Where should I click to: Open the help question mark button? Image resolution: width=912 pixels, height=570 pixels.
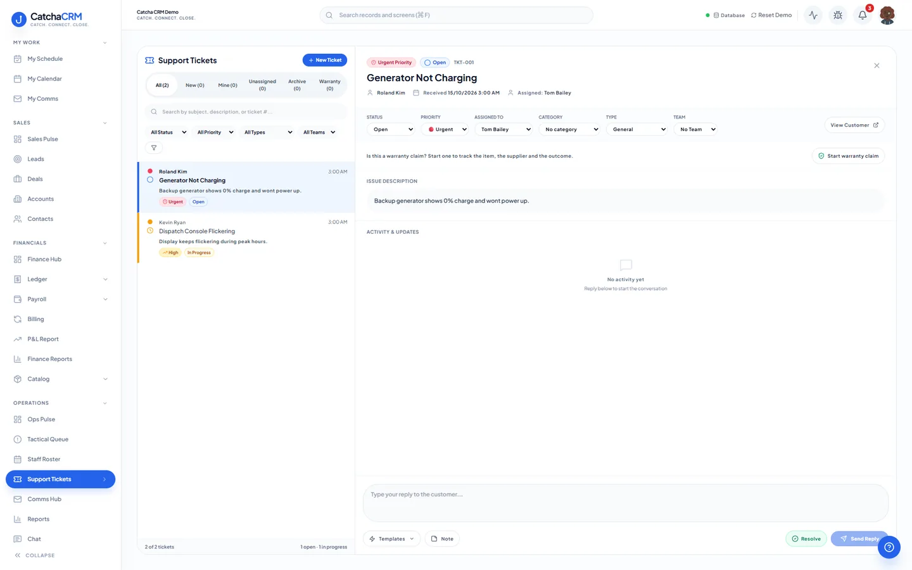click(889, 547)
